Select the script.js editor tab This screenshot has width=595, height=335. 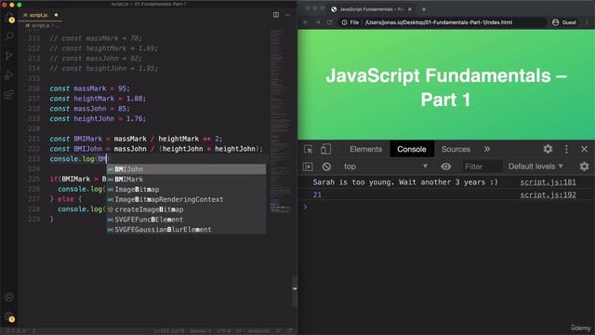coord(40,15)
